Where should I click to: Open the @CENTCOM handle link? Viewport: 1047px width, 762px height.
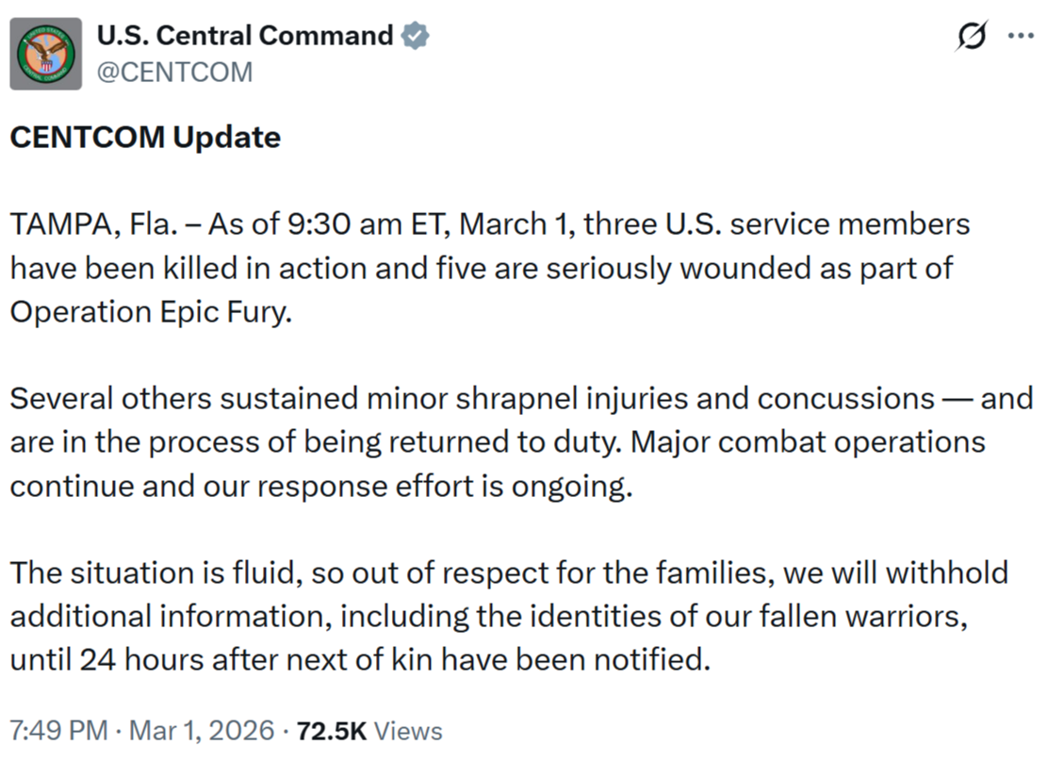(x=175, y=72)
